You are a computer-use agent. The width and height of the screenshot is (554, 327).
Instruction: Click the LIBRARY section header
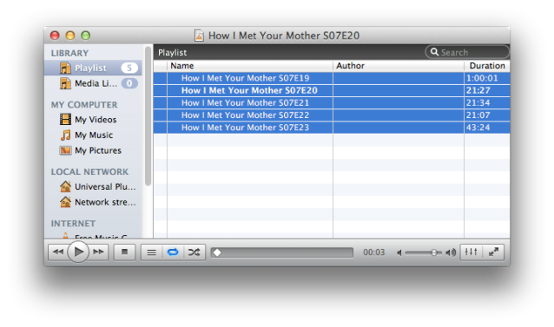click(x=69, y=53)
